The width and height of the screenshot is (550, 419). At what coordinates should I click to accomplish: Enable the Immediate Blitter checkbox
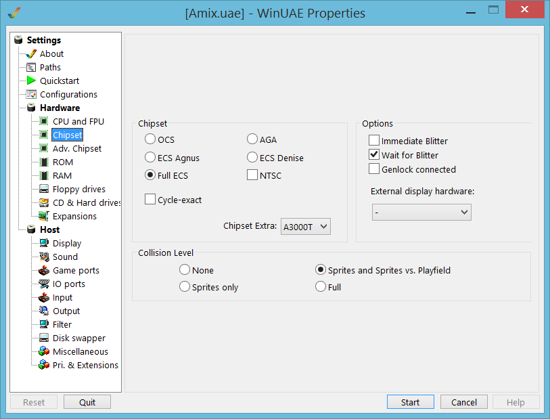pos(374,140)
